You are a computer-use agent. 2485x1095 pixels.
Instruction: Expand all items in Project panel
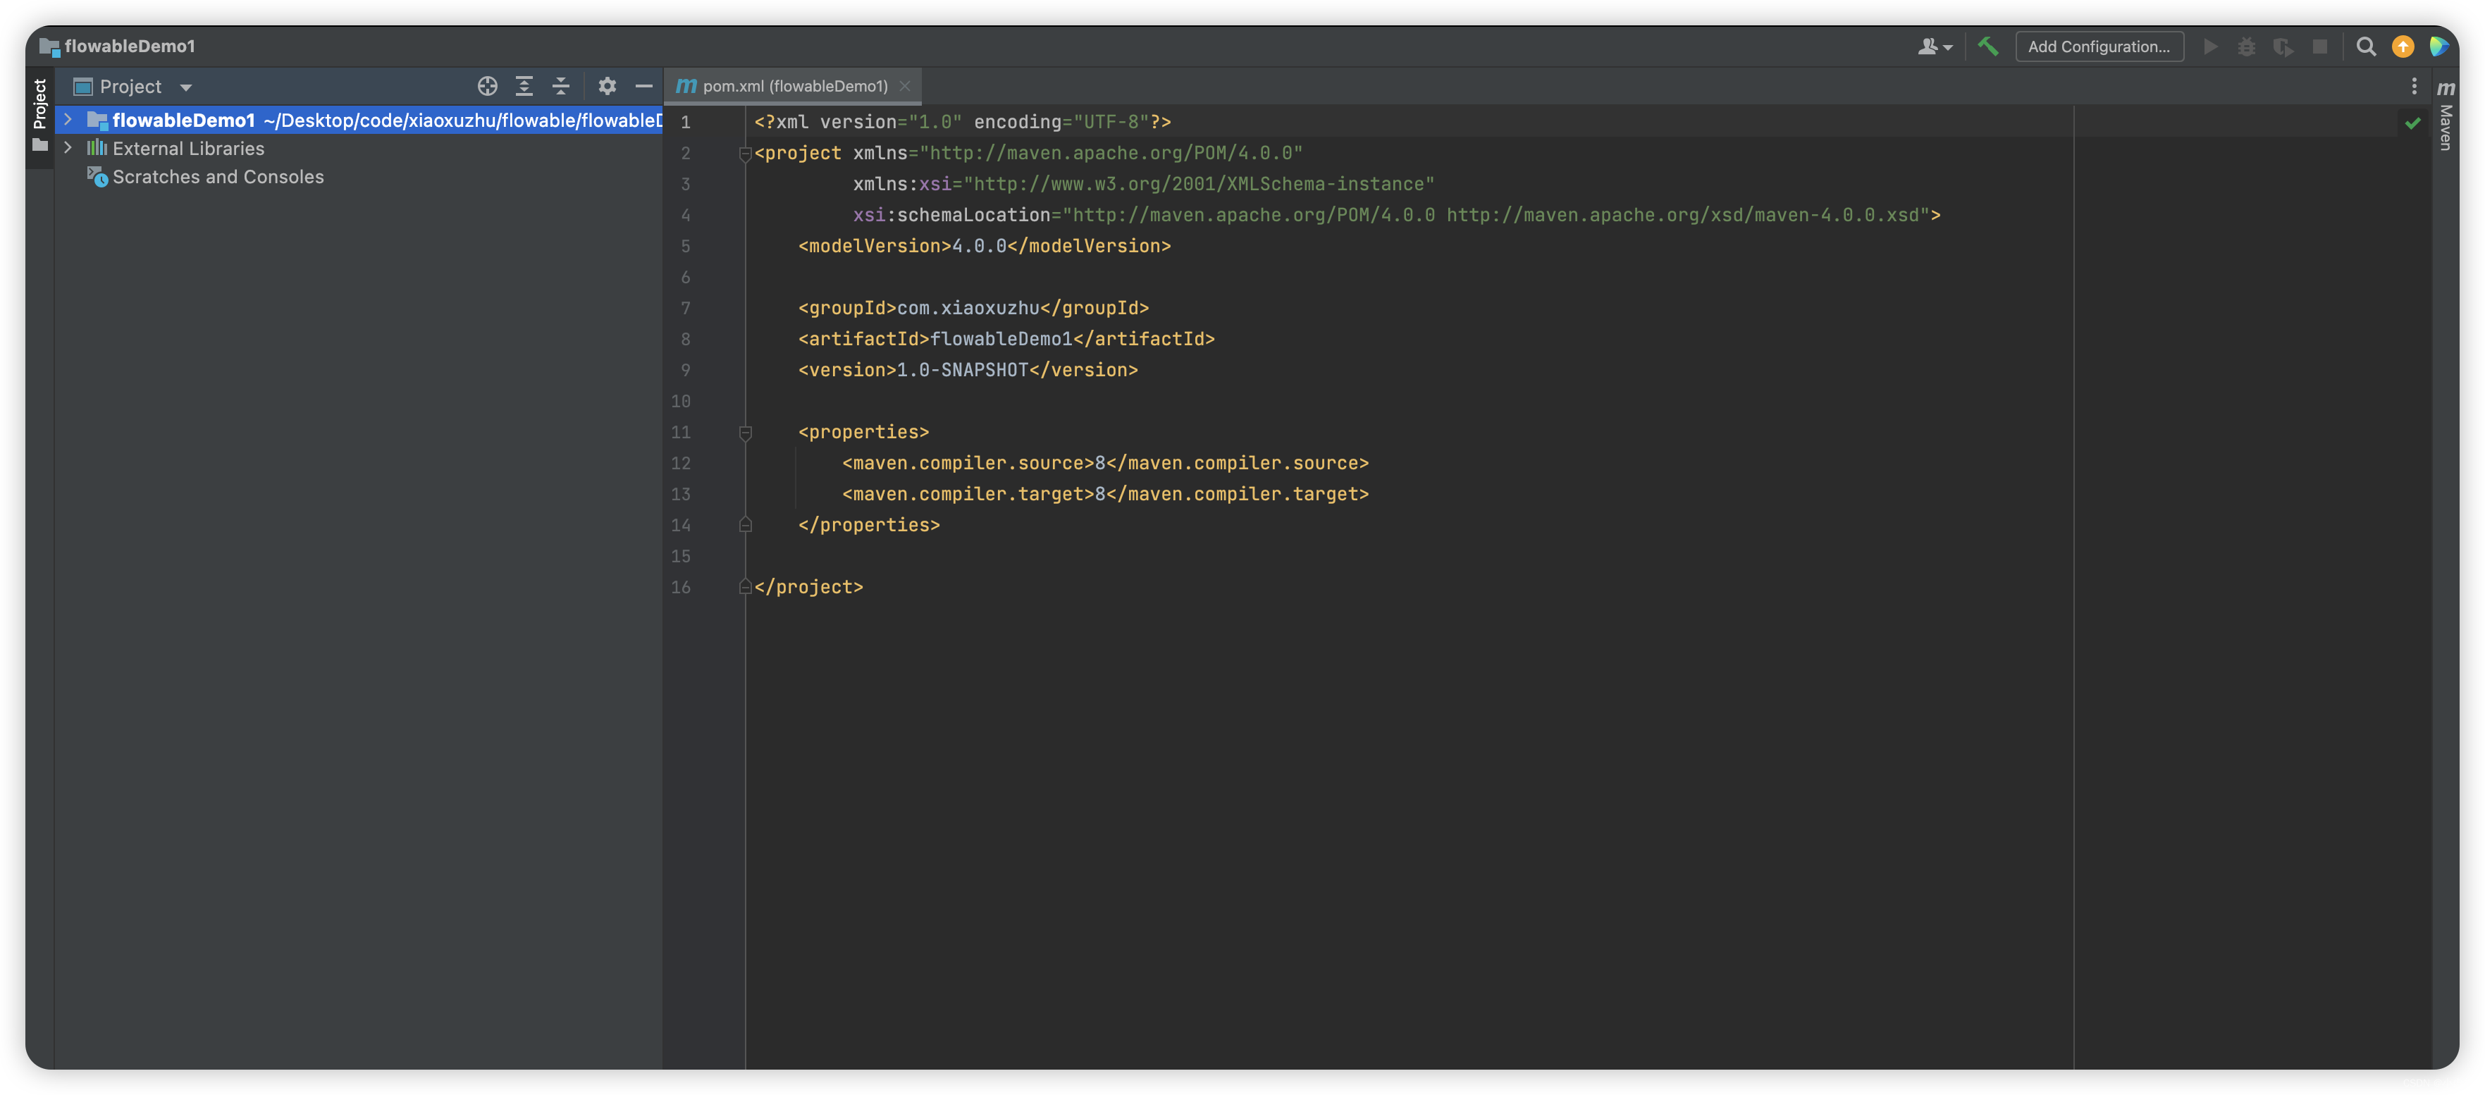tap(524, 86)
